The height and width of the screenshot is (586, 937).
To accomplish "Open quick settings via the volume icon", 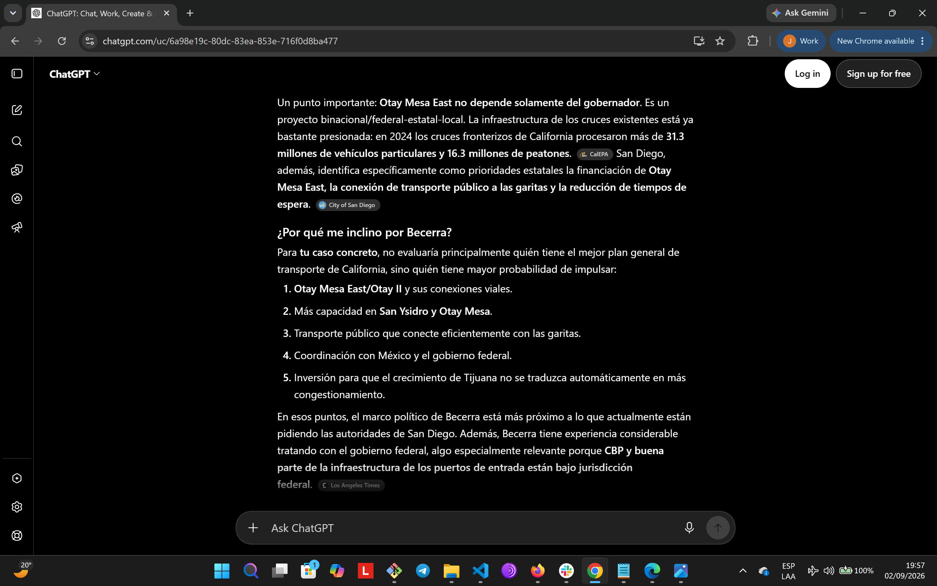I will (829, 570).
